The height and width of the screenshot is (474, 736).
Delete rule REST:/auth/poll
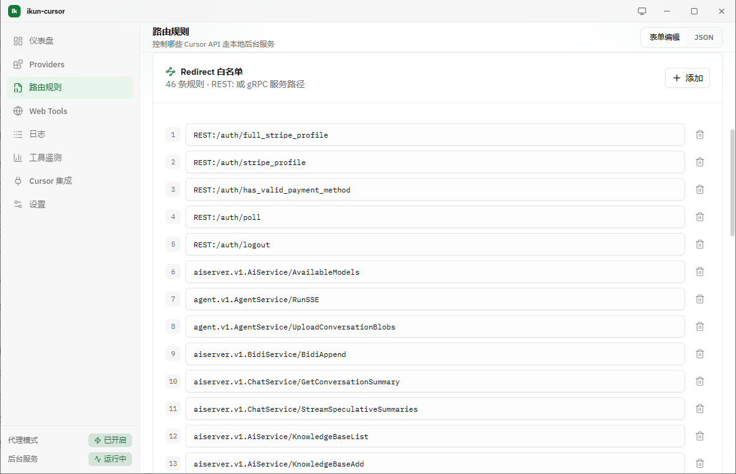pyautogui.click(x=699, y=217)
